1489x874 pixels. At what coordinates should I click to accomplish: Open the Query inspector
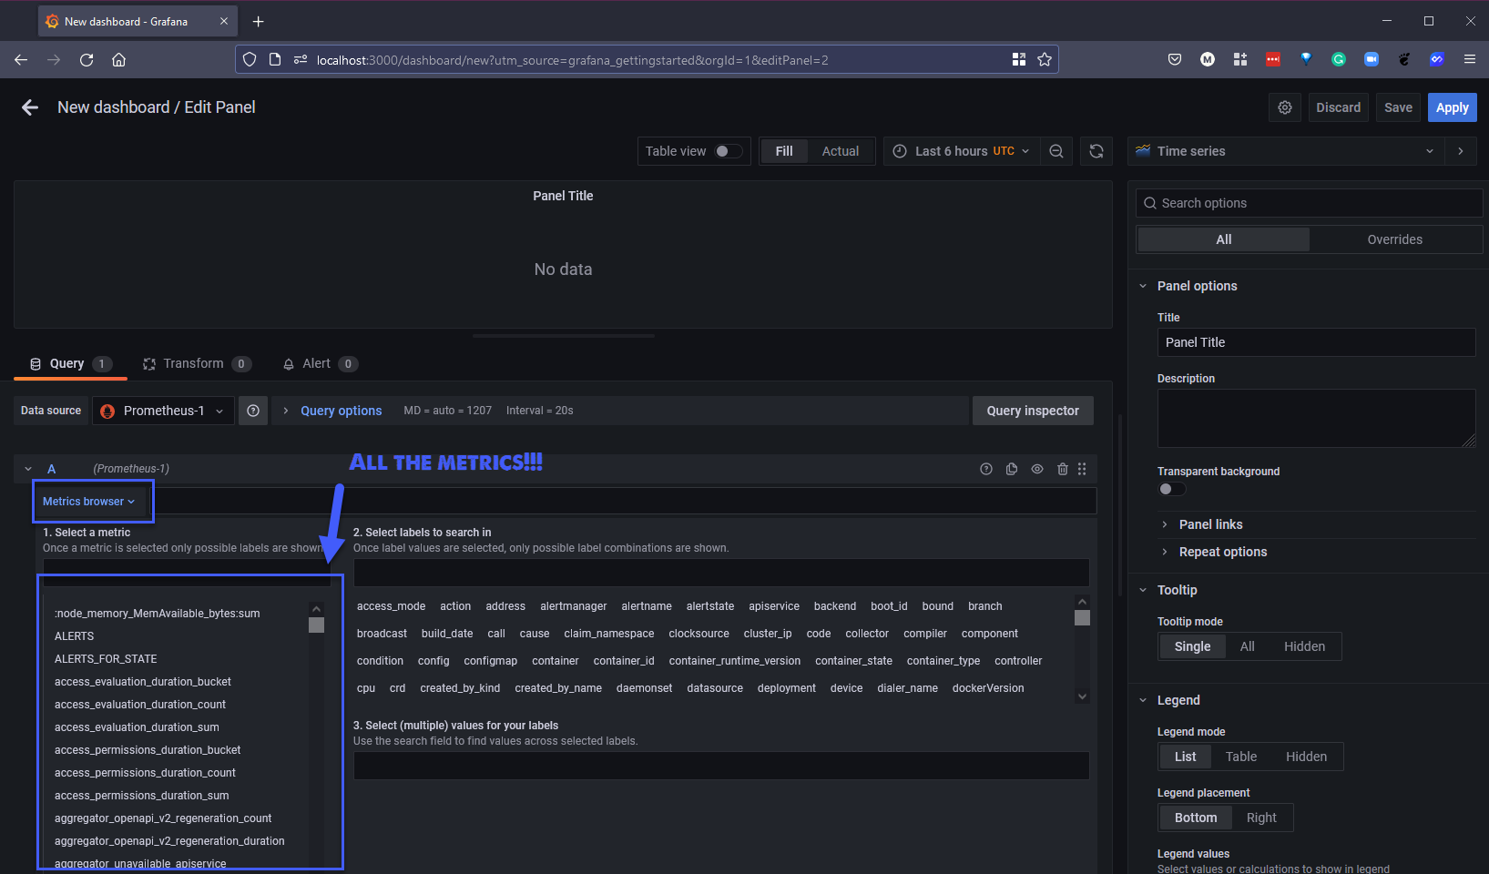tap(1032, 411)
